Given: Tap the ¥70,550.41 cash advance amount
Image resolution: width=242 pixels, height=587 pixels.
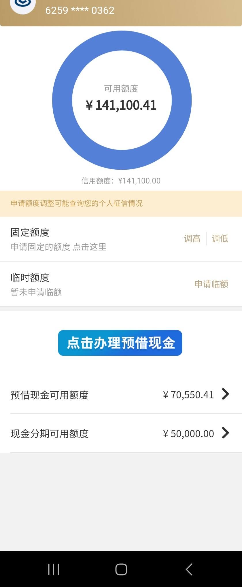Looking at the screenshot, I should click(188, 395).
